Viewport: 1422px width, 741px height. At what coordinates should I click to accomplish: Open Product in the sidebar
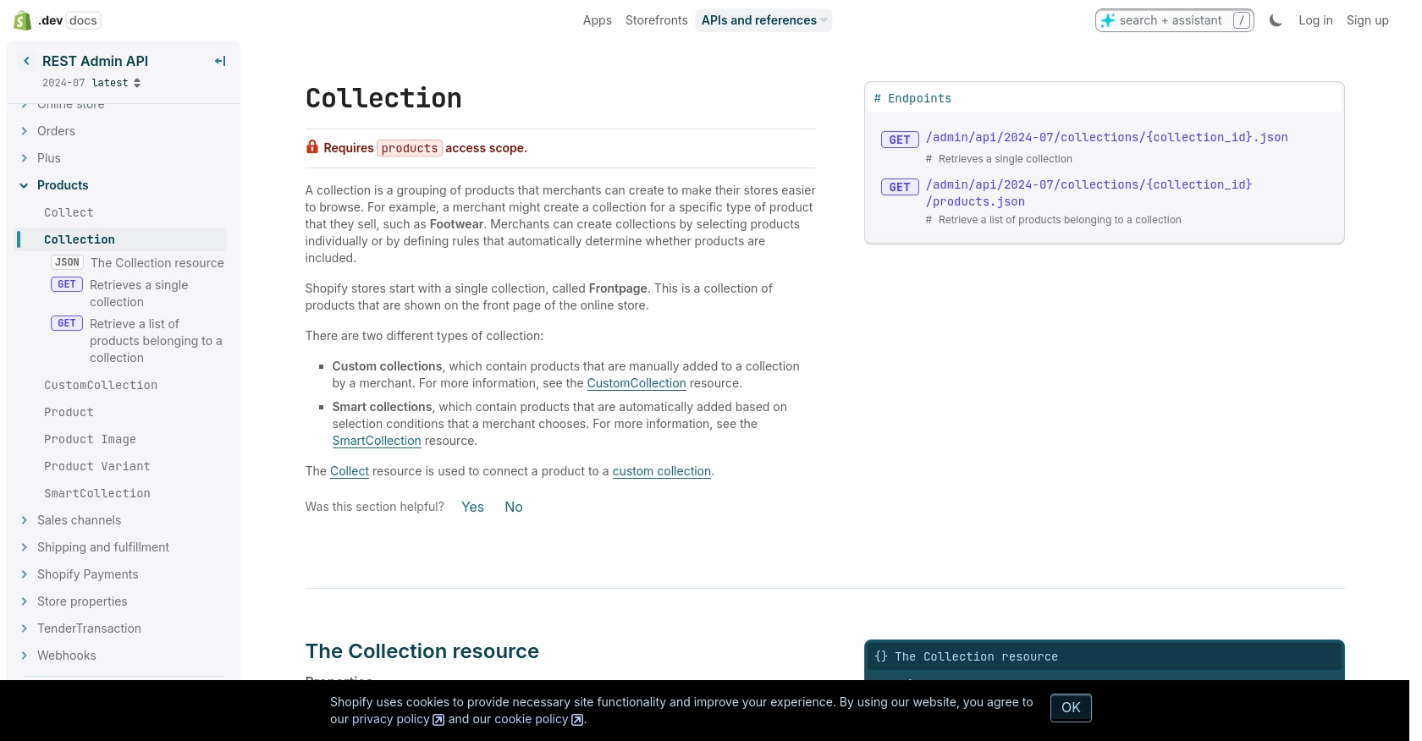pyautogui.click(x=69, y=412)
